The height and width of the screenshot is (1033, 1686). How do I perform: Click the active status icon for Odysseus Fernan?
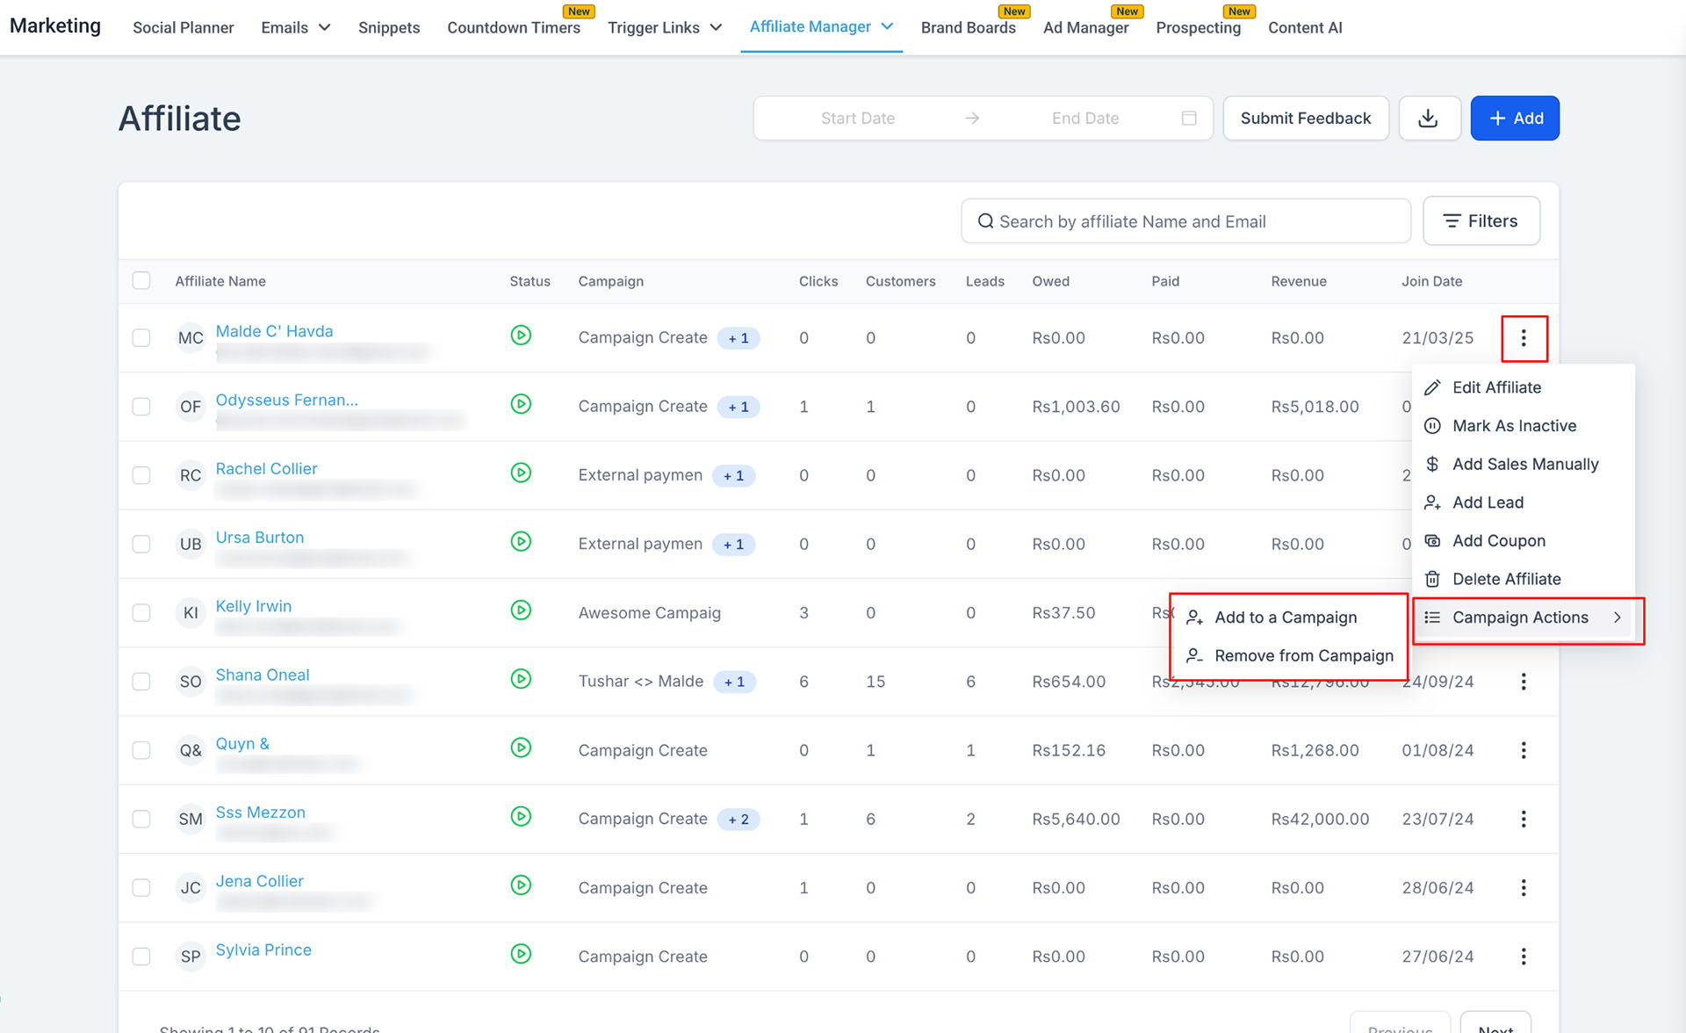coord(521,404)
